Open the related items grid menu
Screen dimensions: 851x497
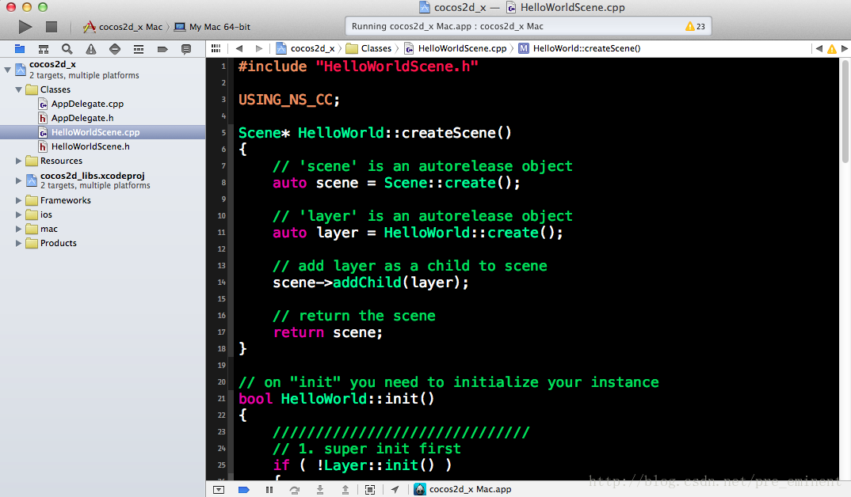[x=216, y=48]
